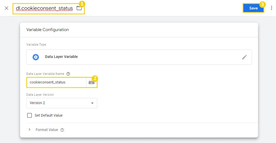Open the Version 2 data layer dropdown
276x143 pixels.
click(62, 103)
